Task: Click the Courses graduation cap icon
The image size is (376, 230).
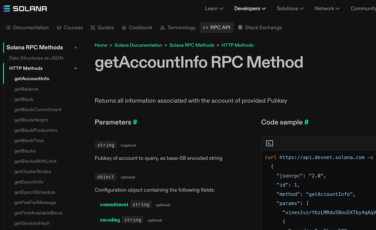Action: pyautogui.click(x=59, y=28)
